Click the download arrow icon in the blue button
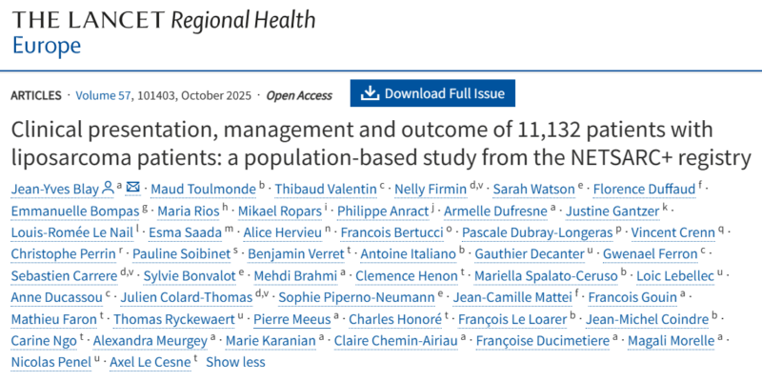This screenshot has width=762, height=382. coord(370,92)
